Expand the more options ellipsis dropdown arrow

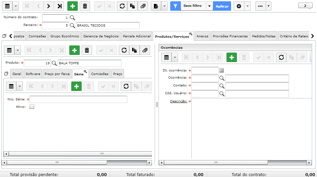(268, 6)
